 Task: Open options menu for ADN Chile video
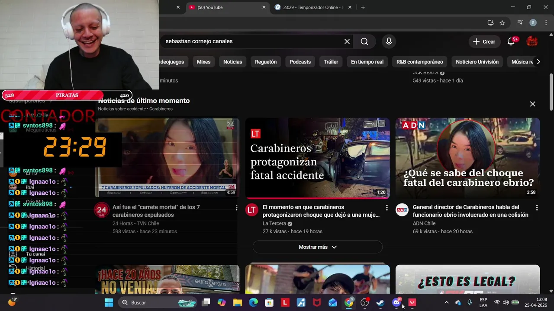[537, 208]
